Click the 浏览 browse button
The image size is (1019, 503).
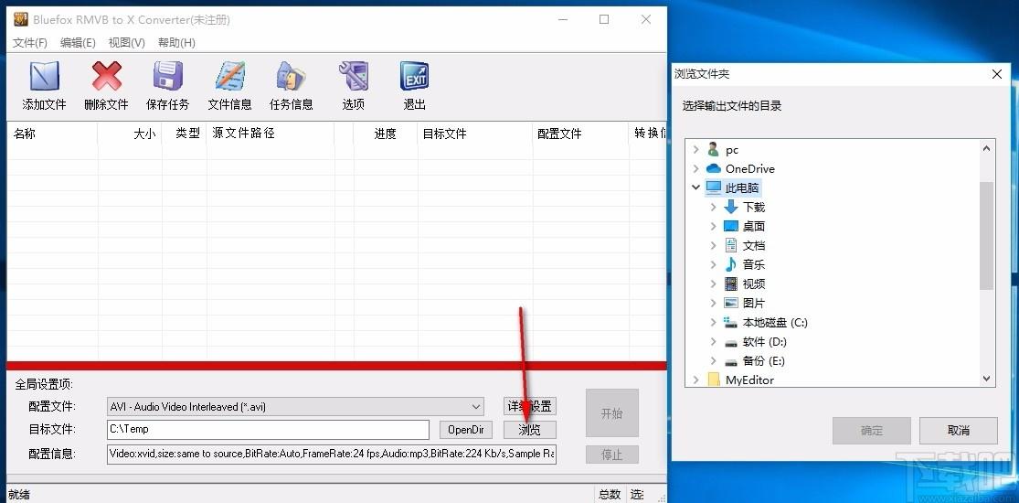(530, 430)
